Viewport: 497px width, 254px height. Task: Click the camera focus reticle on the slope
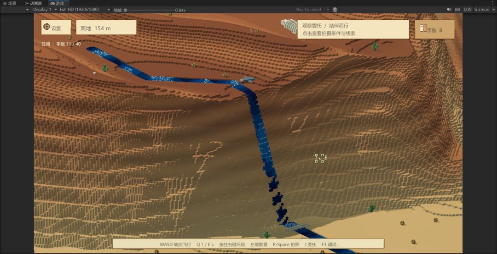tap(321, 158)
